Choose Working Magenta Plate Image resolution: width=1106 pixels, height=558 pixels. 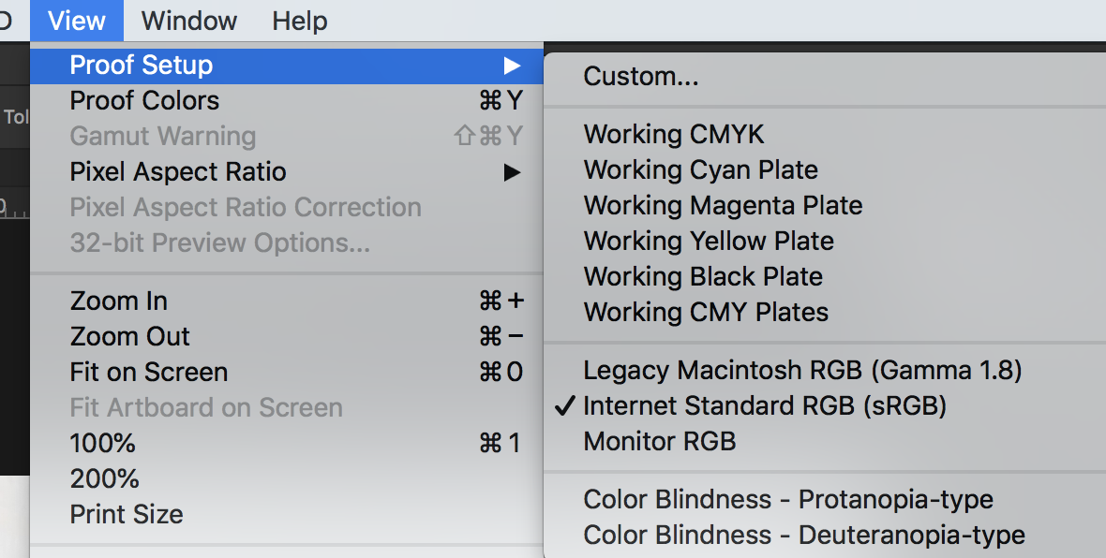(723, 206)
